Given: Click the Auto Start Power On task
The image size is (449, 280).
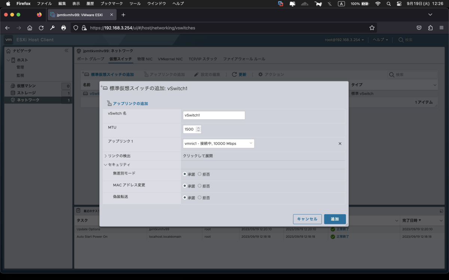Looking at the screenshot, I should [92, 237].
